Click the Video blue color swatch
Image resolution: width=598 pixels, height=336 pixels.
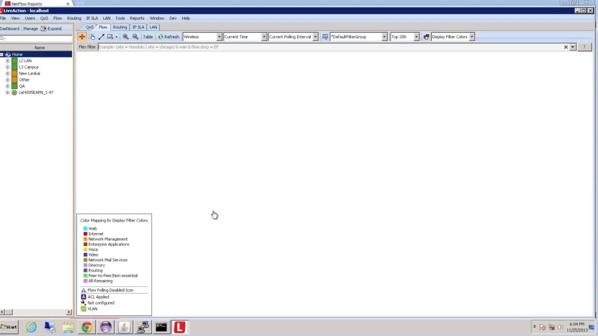click(x=85, y=255)
